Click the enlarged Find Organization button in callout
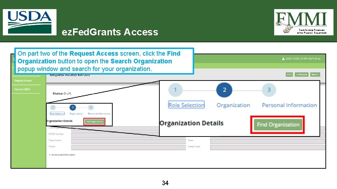The image size is (337, 189). [278, 125]
